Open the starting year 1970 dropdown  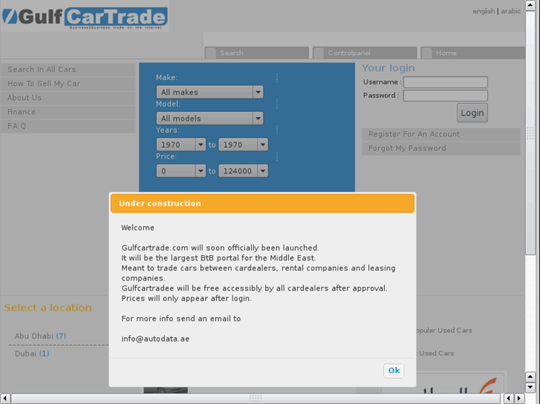point(181,145)
